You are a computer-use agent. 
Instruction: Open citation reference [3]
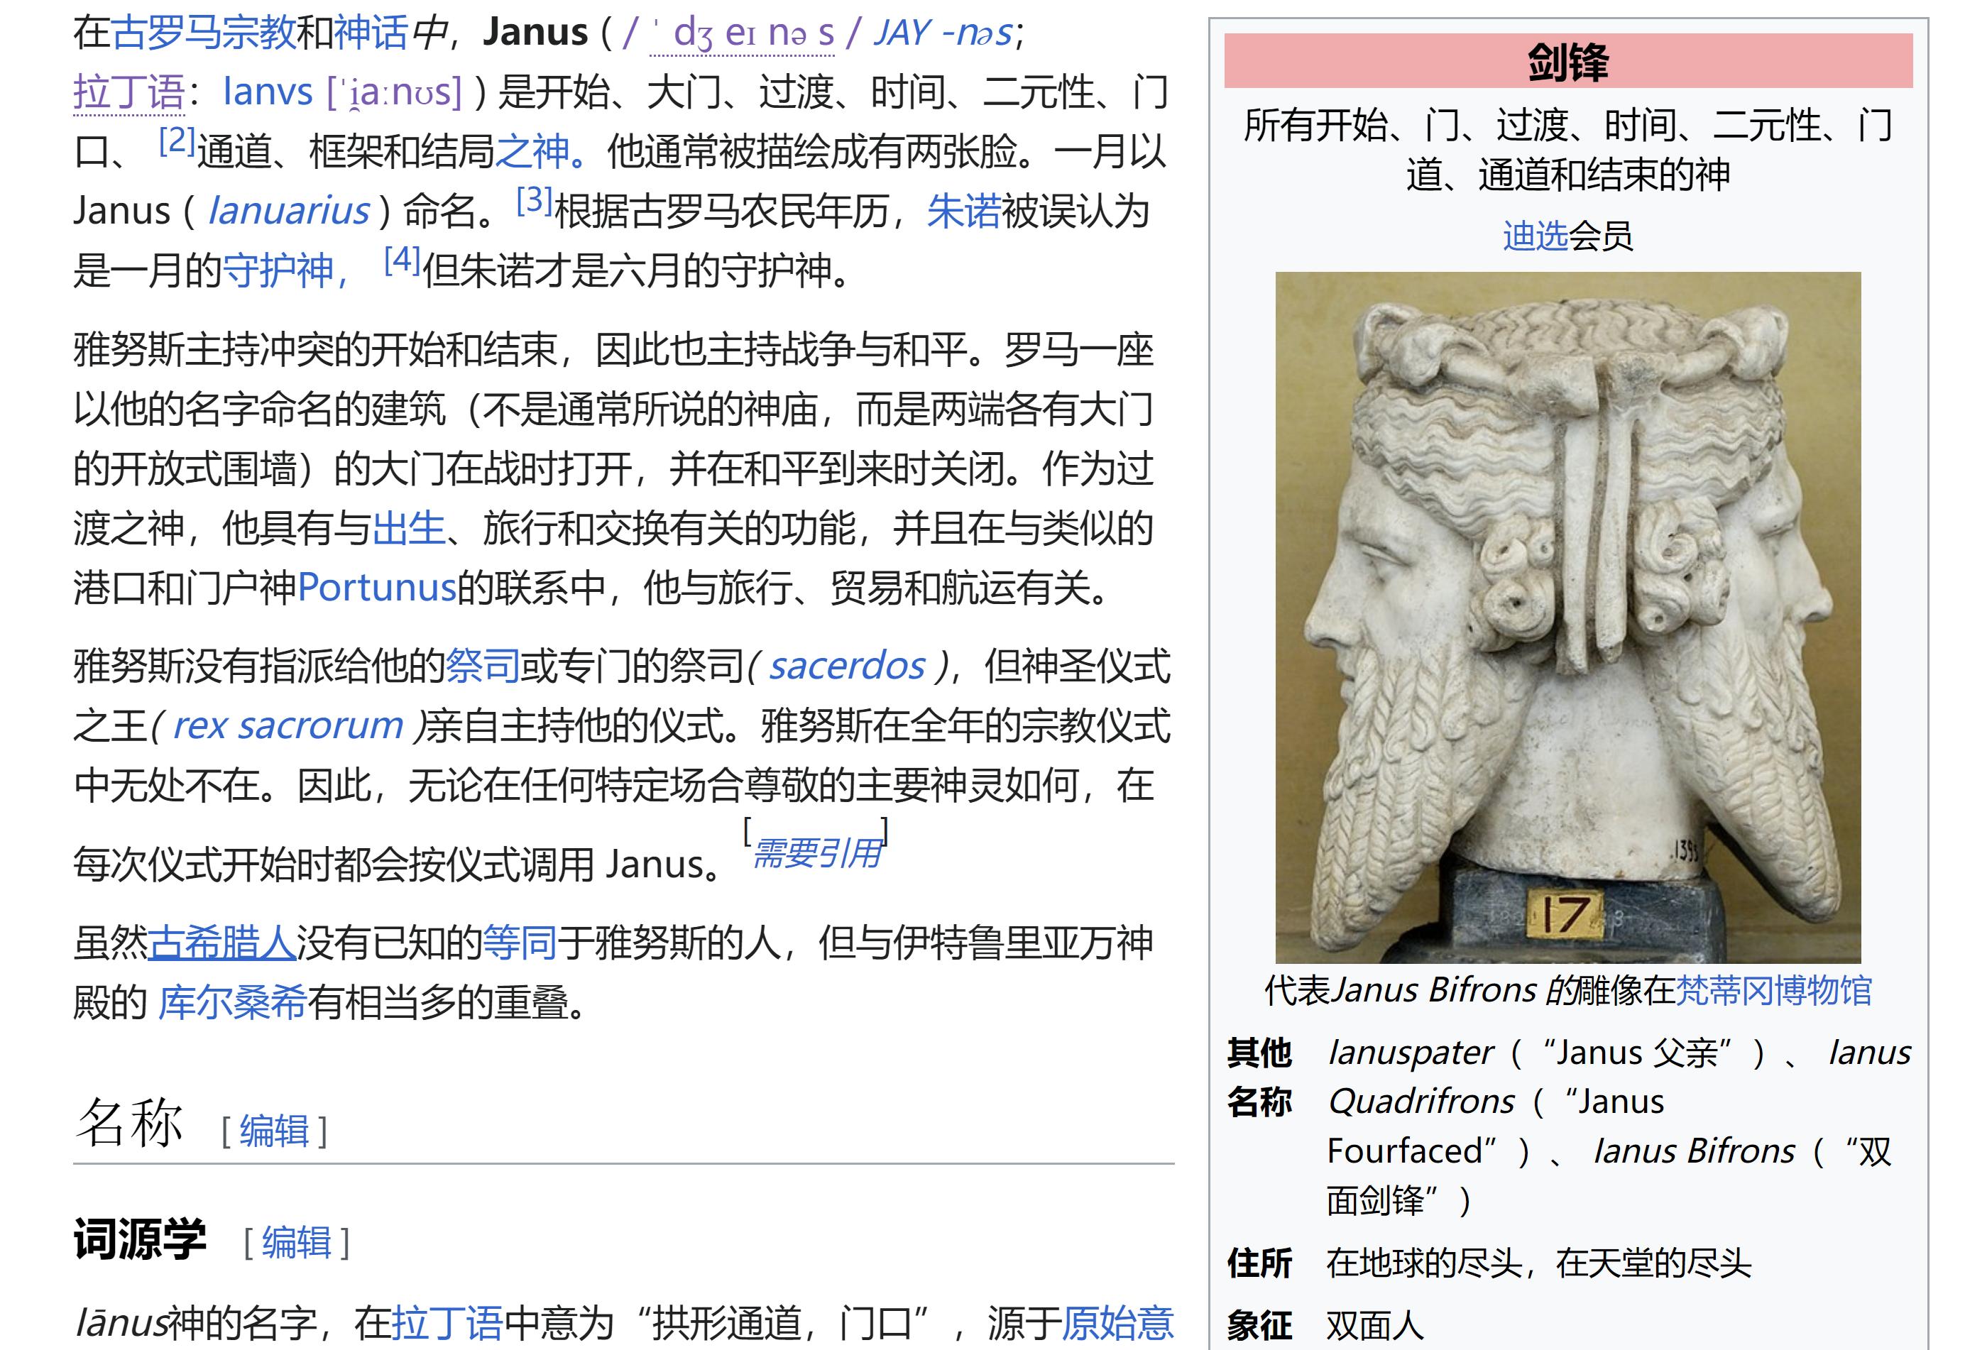(534, 200)
